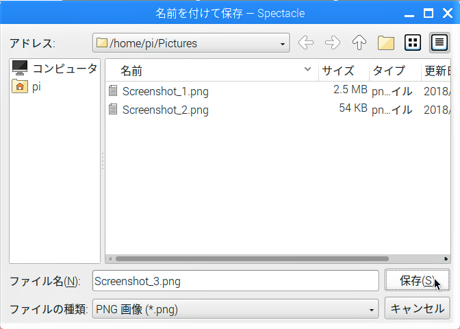Create a new folder with folder icon

(386, 43)
